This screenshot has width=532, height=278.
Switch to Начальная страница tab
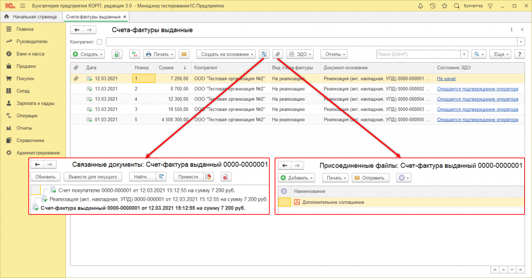31,17
